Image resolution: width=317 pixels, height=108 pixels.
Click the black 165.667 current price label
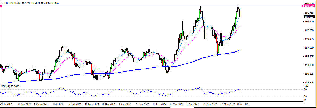point(309,17)
